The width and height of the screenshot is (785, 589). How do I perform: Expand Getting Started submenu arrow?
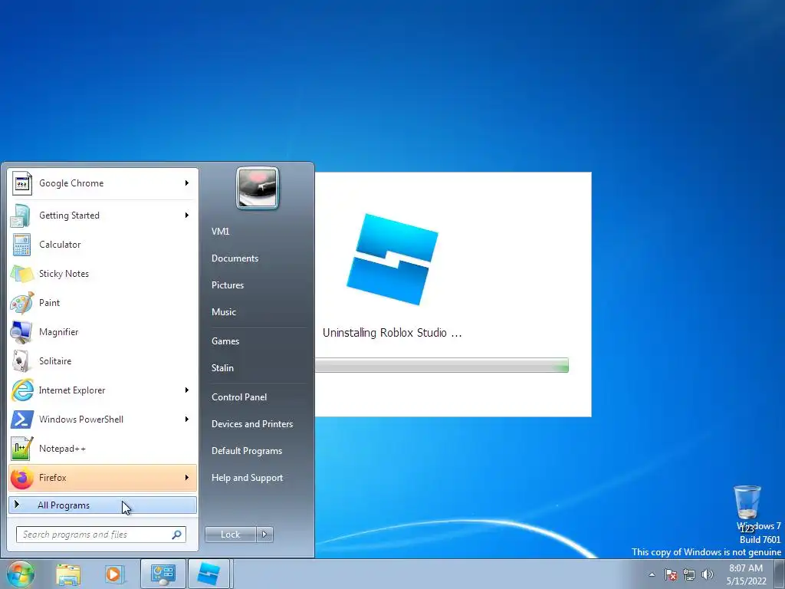coord(187,216)
